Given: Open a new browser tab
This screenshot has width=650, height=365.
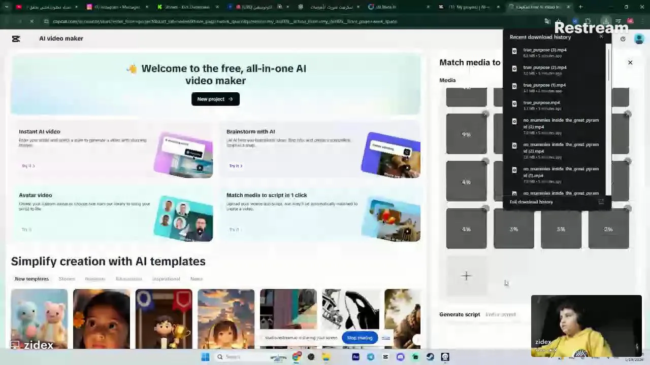Looking at the screenshot, I should pos(580,7).
